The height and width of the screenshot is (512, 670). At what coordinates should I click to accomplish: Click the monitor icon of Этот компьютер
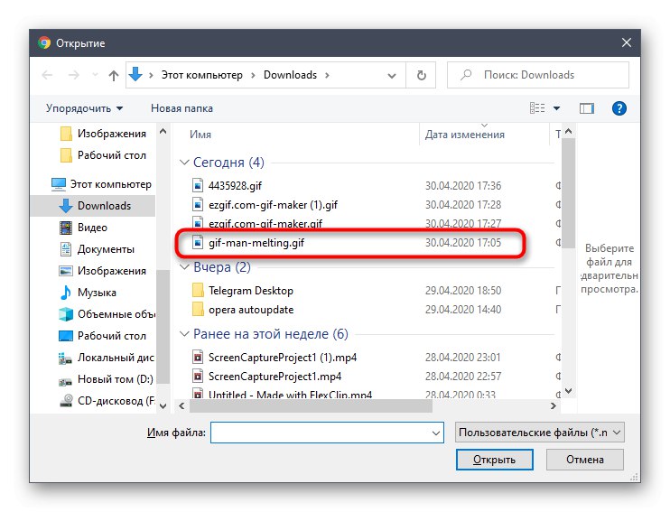pyautogui.click(x=59, y=184)
